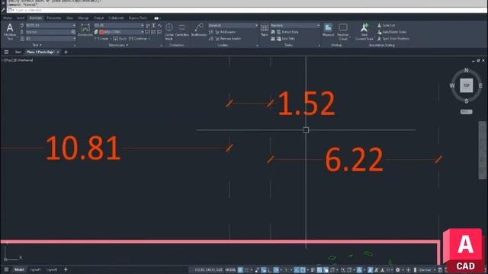This screenshot has width=488, height=274.
Task: Open the Linear dimension dropdown arrow
Action: coord(111,39)
